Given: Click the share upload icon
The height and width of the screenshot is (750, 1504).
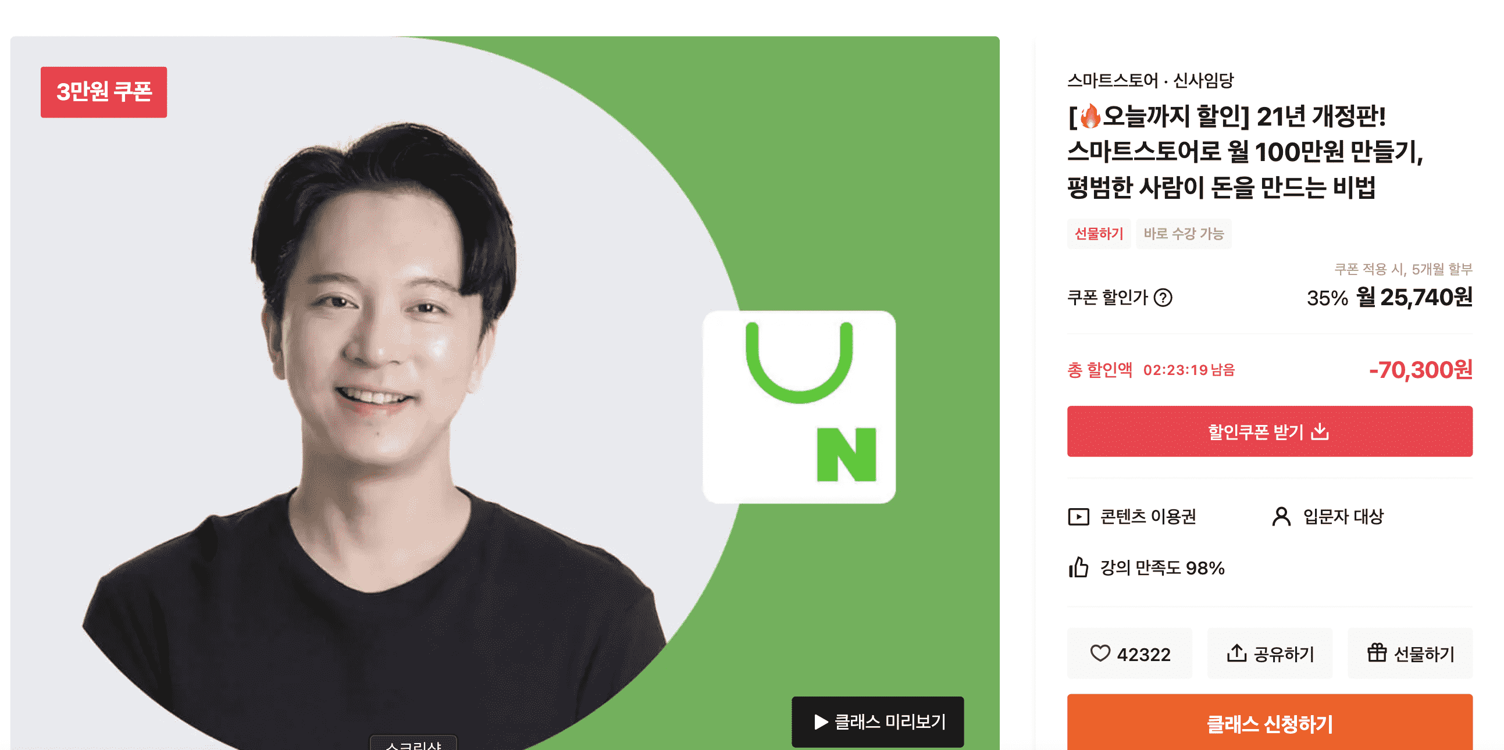Looking at the screenshot, I should 1236,652.
